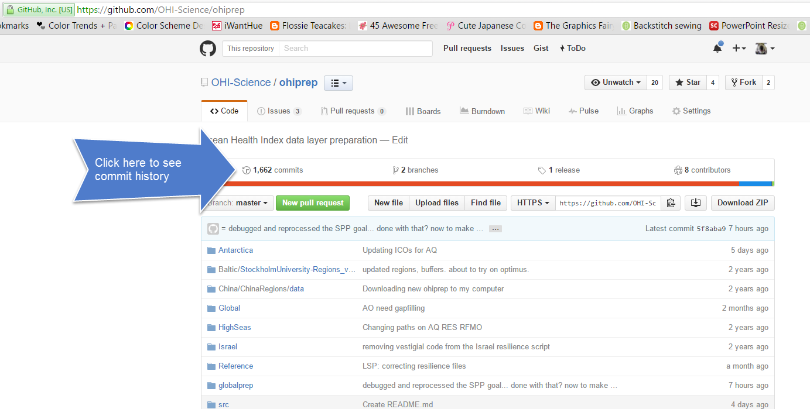Open the HighSeas folder
Viewport: 810px width, 409px height.
tap(234, 328)
